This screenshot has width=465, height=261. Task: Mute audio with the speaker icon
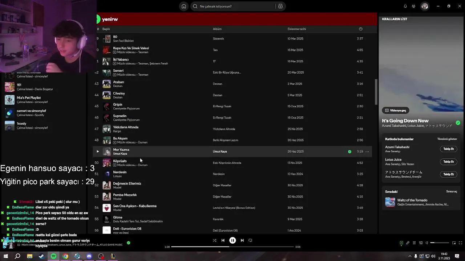427,243
